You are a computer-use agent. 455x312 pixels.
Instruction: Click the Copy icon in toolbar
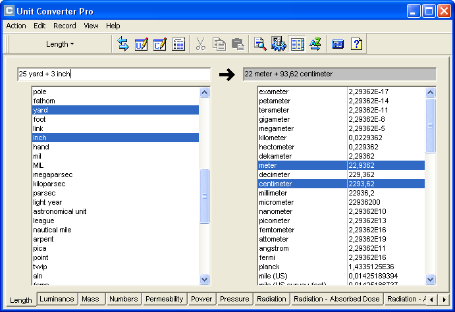[219, 44]
